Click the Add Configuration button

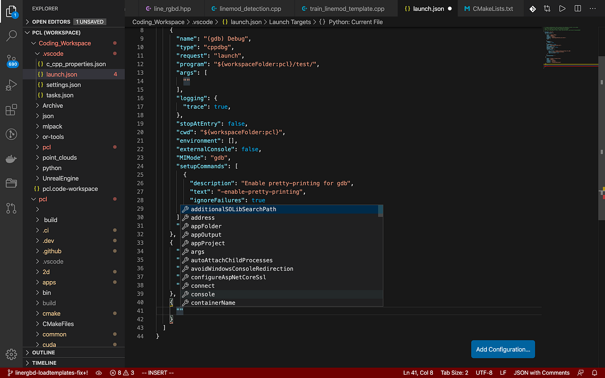click(503, 349)
